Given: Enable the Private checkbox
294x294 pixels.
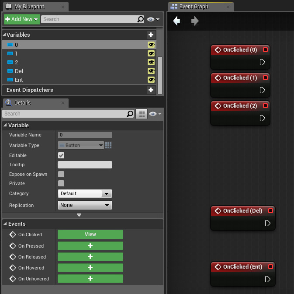Looking at the screenshot, I should click(61, 183).
